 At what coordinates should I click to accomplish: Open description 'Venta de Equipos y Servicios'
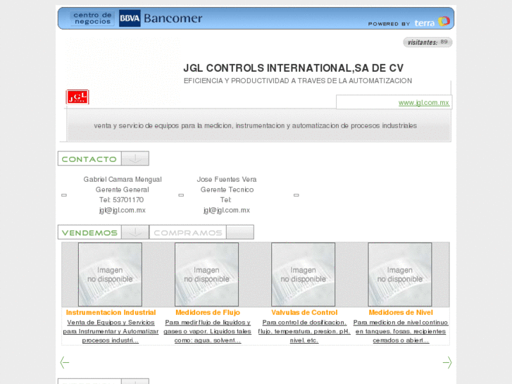coord(111,331)
